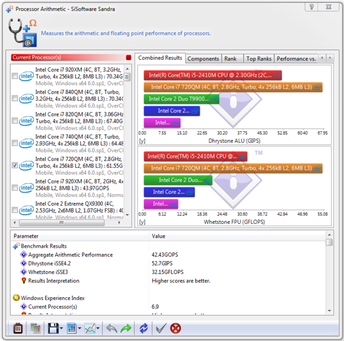
Task: Click the red square on Current Processor(s) header
Action: [129, 57]
